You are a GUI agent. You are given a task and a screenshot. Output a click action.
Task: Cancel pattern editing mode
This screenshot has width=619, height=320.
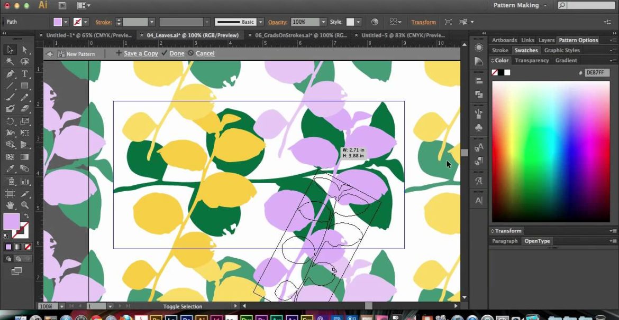pos(205,53)
